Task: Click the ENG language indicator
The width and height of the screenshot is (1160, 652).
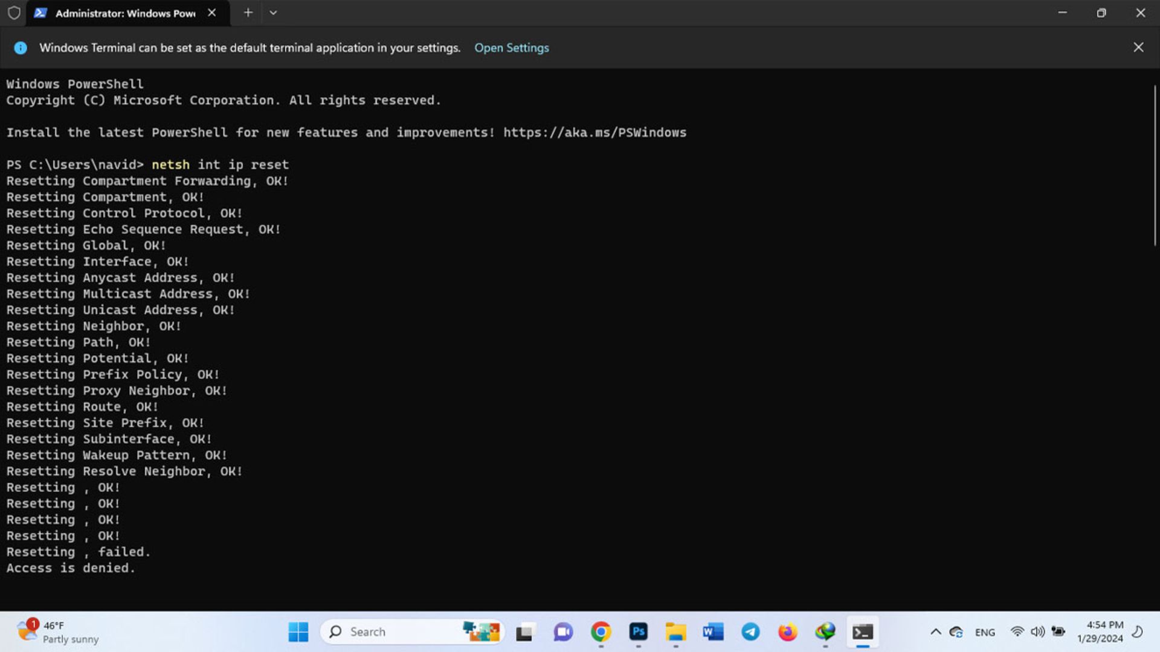Action: coord(985,631)
